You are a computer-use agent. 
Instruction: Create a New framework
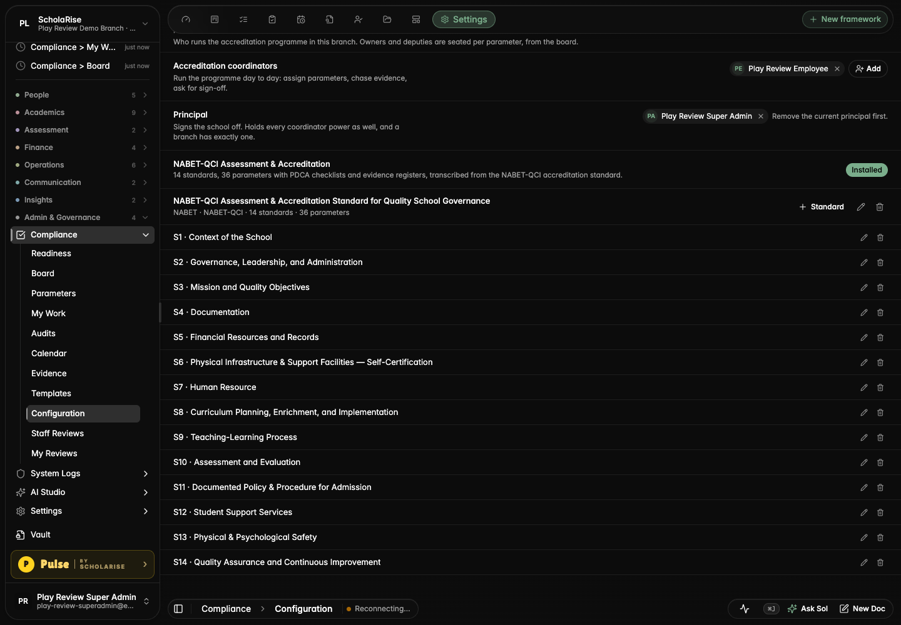(845, 19)
